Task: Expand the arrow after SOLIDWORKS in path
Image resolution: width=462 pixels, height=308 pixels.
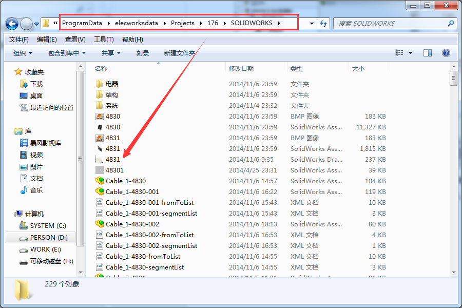Action: tap(279, 23)
